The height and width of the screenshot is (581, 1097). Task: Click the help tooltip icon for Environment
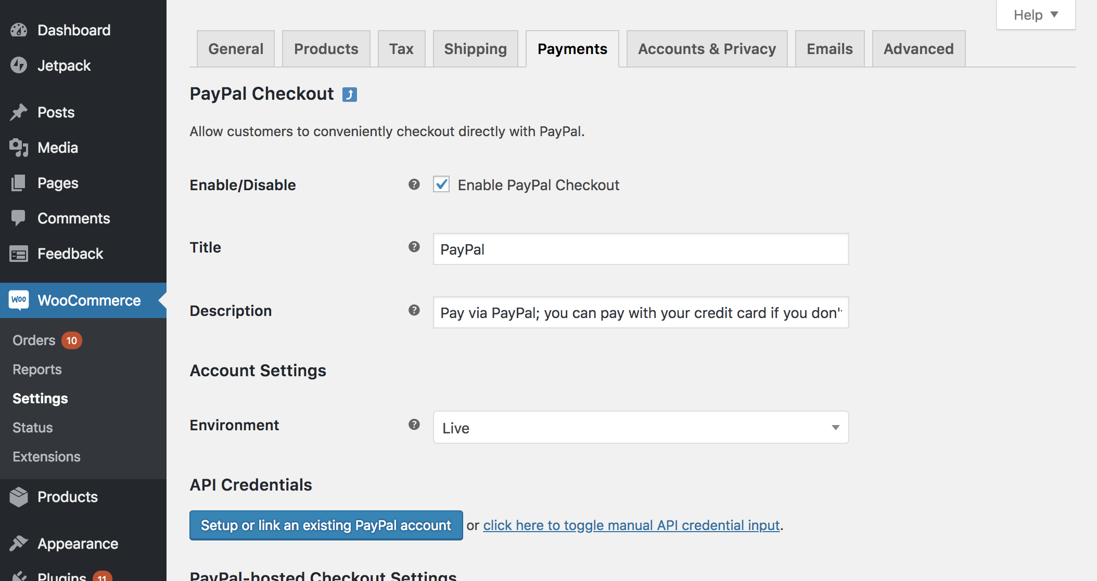point(414,425)
